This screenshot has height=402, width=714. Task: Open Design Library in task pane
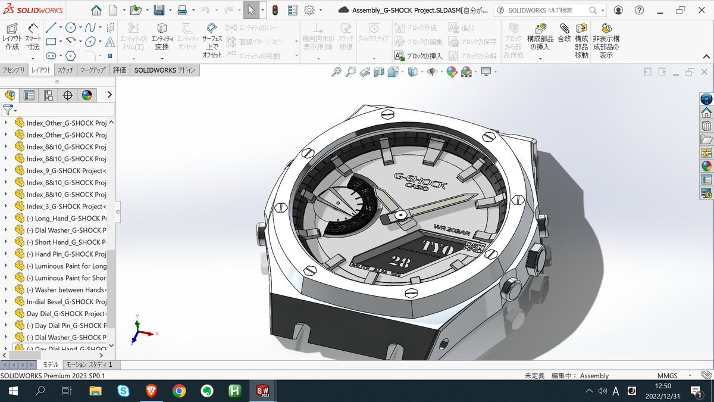point(706,126)
